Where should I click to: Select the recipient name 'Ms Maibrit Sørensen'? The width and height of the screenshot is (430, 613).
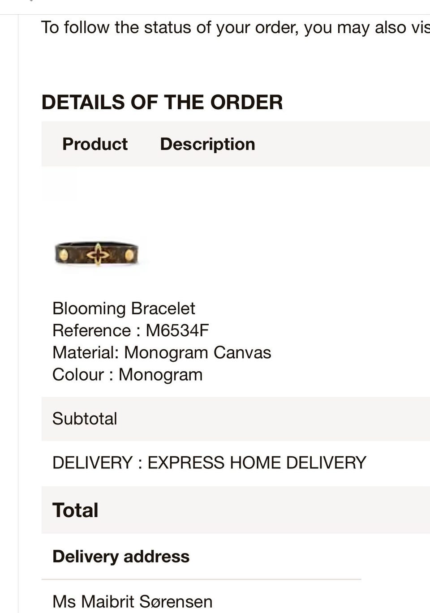pos(132,601)
